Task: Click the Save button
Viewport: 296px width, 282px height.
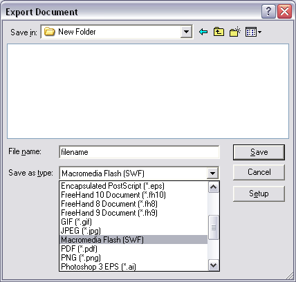Action: [x=259, y=152]
